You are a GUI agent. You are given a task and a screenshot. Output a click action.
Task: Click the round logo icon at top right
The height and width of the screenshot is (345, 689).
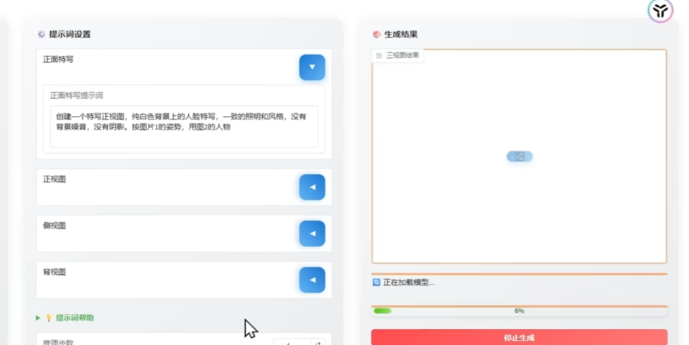pyautogui.click(x=660, y=11)
